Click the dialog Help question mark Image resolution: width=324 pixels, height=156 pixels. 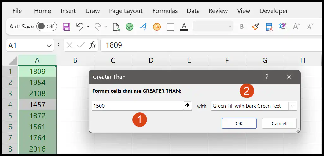tap(267, 77)
